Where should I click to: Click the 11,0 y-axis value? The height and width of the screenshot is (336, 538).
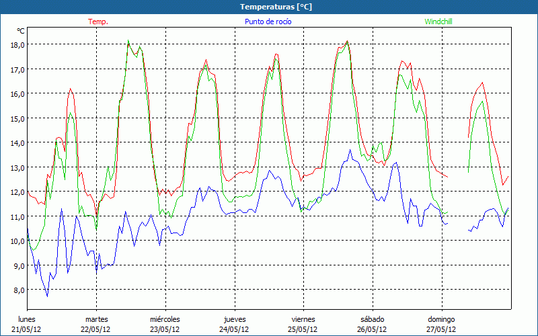click(x=17, y=216)
